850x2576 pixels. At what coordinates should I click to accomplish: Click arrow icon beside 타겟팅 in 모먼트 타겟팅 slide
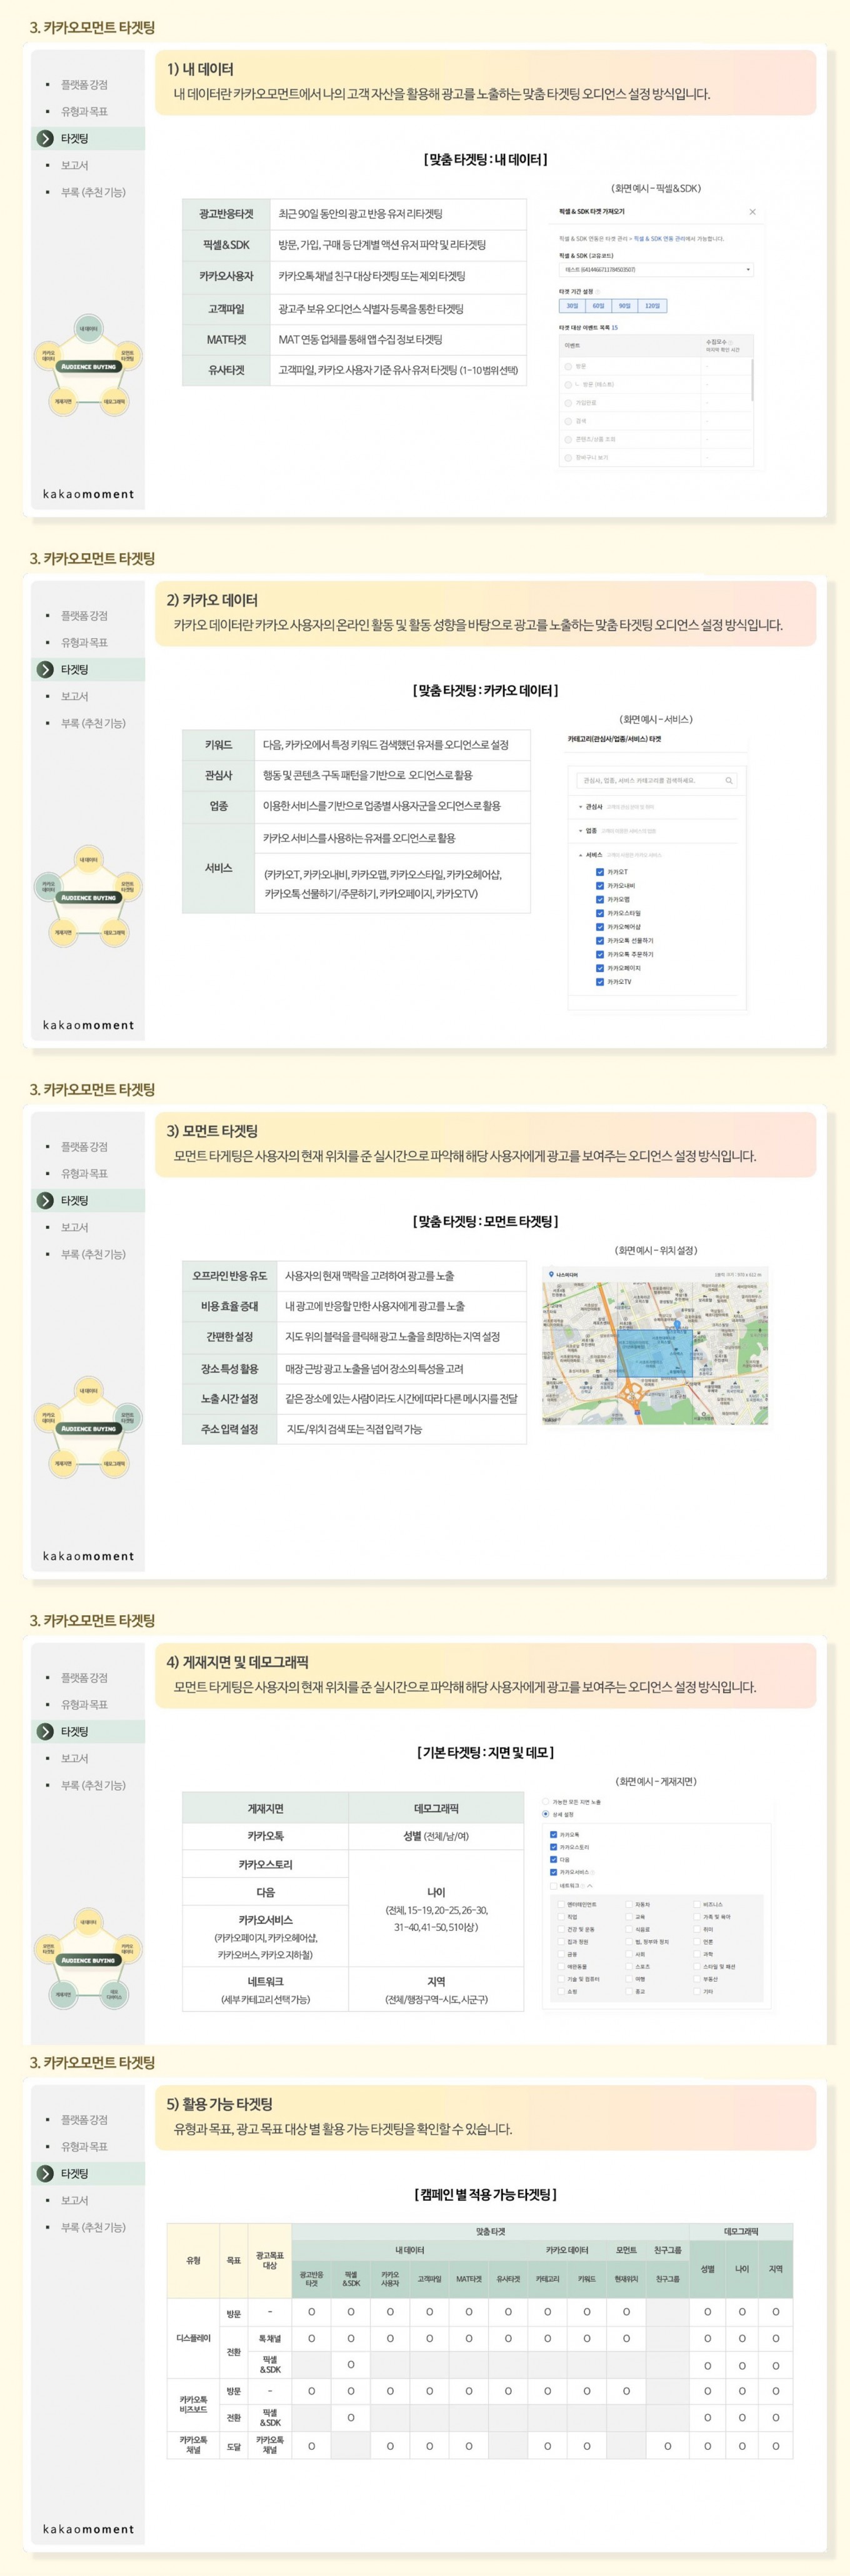coord(45,1200)
